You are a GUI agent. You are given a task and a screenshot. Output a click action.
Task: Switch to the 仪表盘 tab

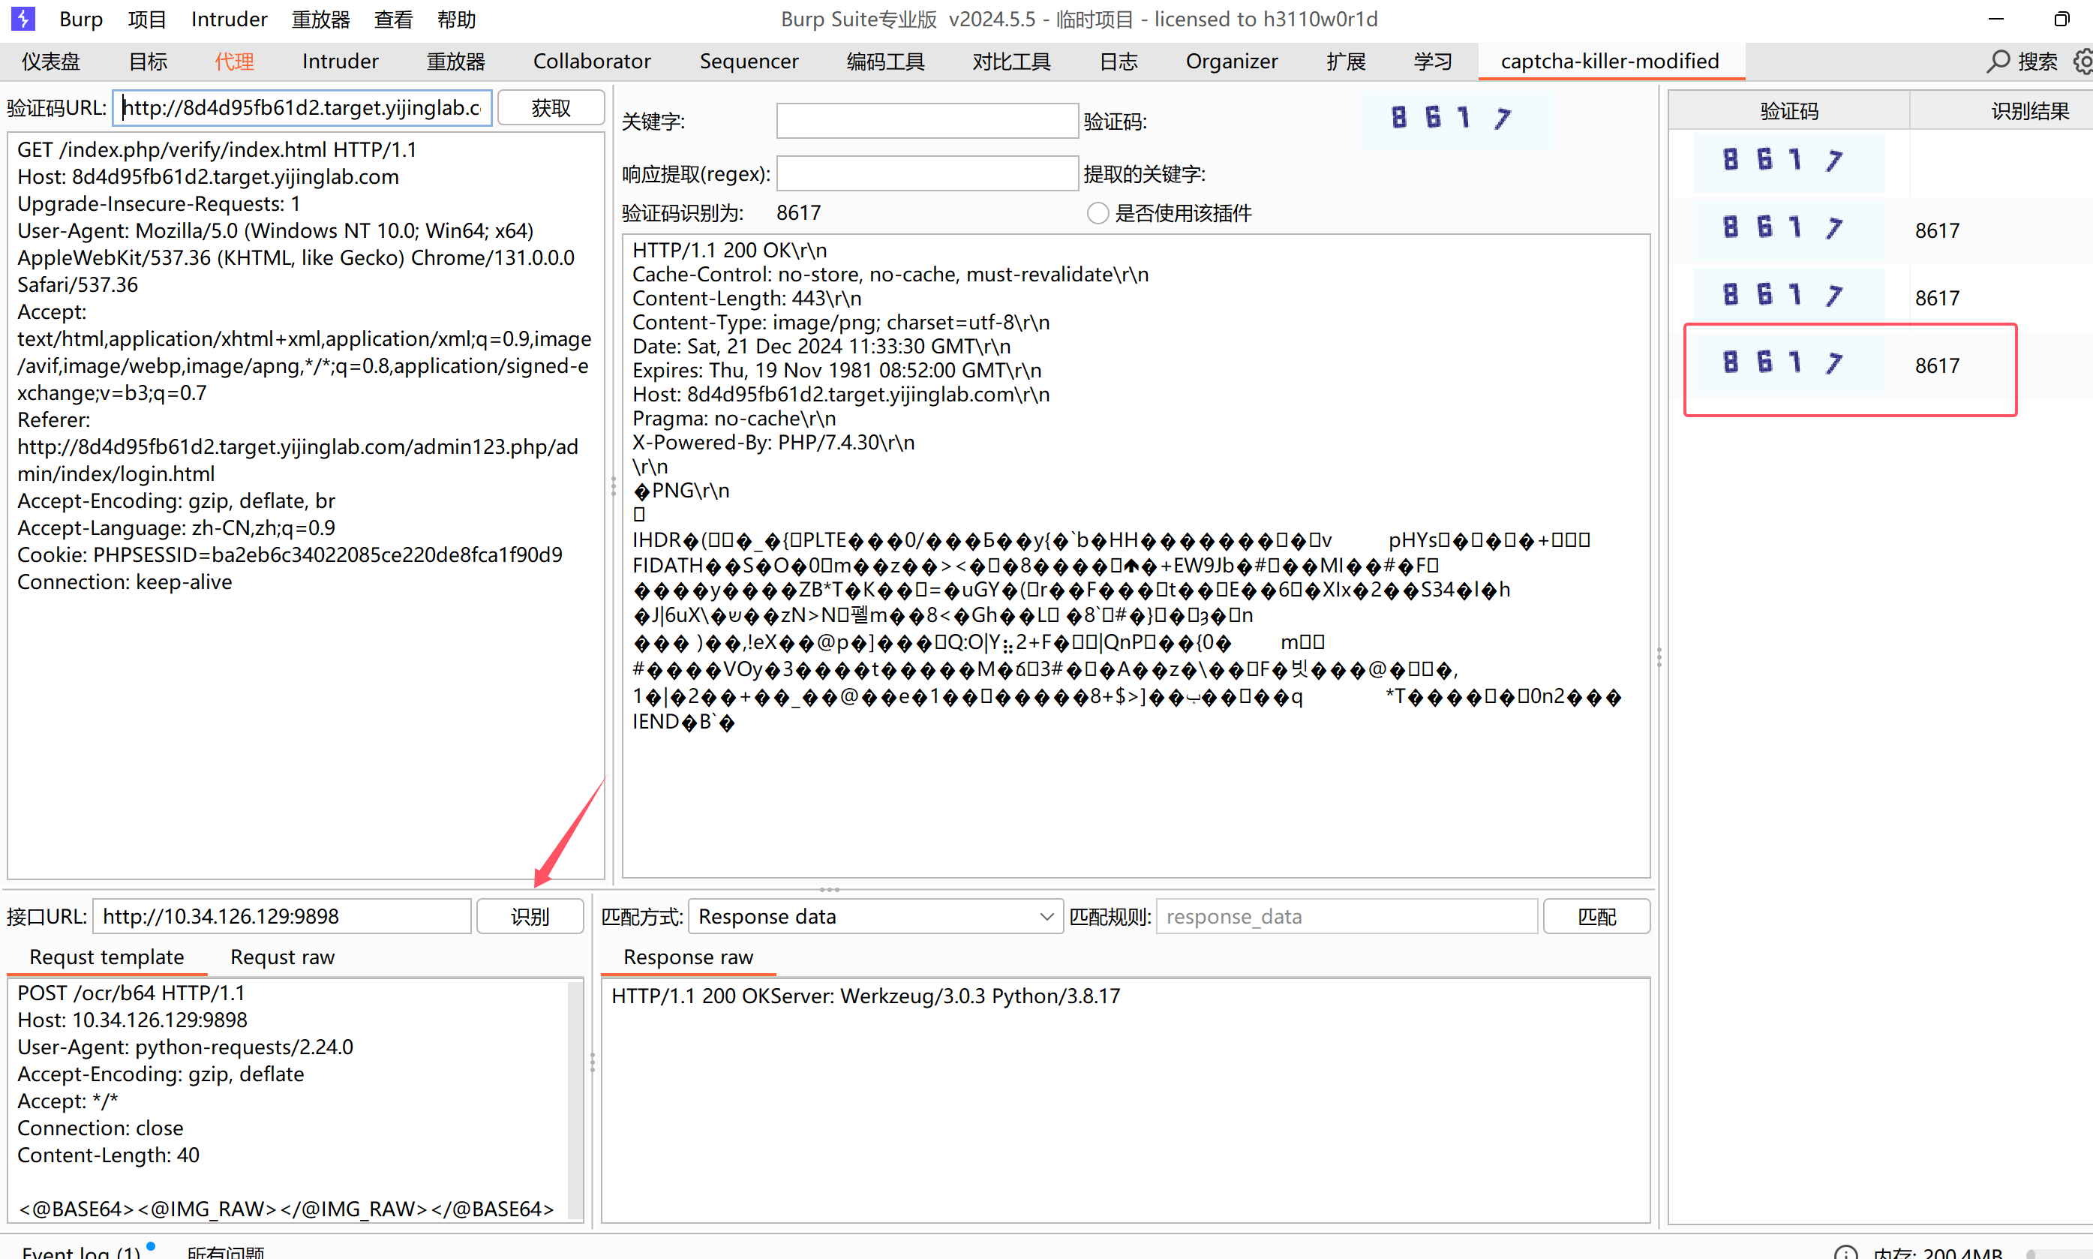pos(51,61)
